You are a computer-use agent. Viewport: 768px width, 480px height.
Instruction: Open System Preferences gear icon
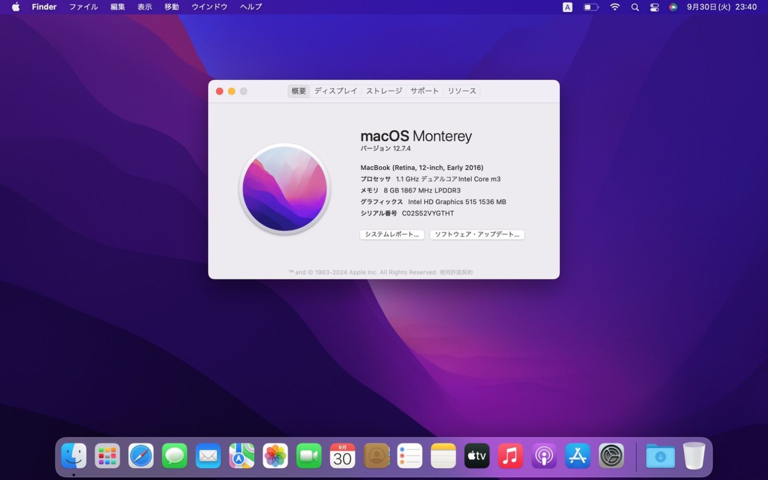[x=611, y=456]
